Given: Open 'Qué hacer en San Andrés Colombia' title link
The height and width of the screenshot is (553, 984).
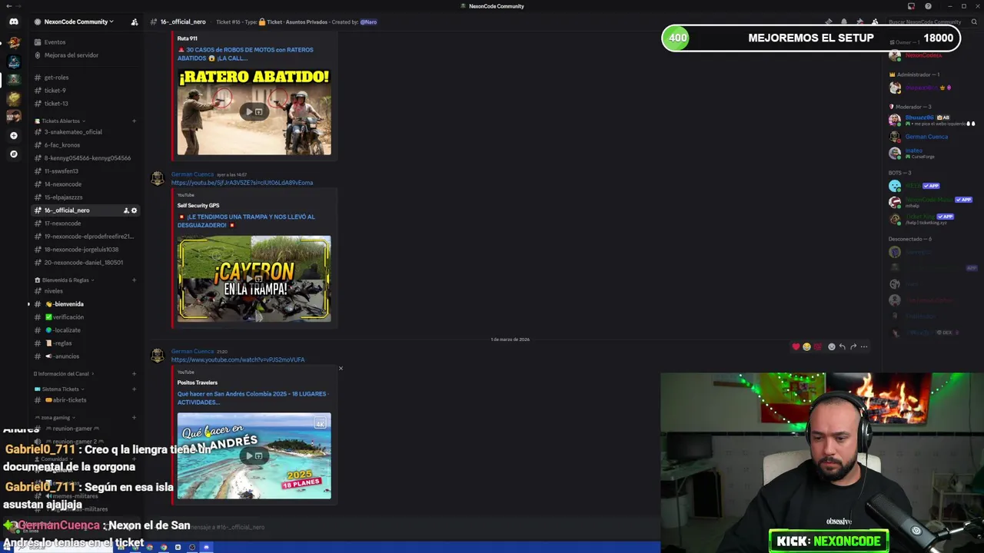Looking at the screenshot, I should (x=253, y=398).
